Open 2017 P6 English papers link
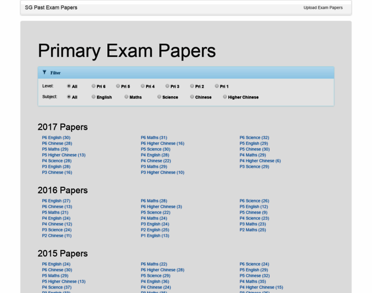Image resolution: width=372 pixels, height=293 pixels. pos(56,138)
